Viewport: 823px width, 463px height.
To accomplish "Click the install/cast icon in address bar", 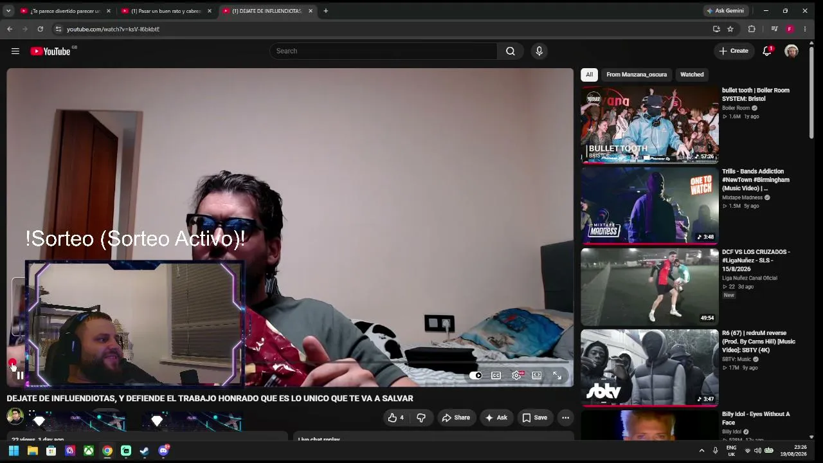I will (x=716, y=29).
